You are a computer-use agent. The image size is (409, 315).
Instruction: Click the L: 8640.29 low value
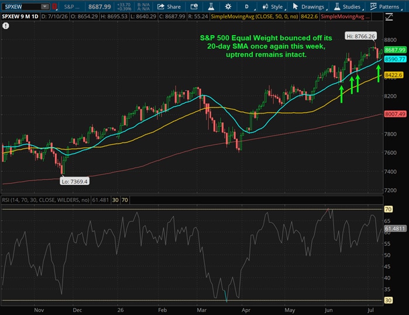143,17
